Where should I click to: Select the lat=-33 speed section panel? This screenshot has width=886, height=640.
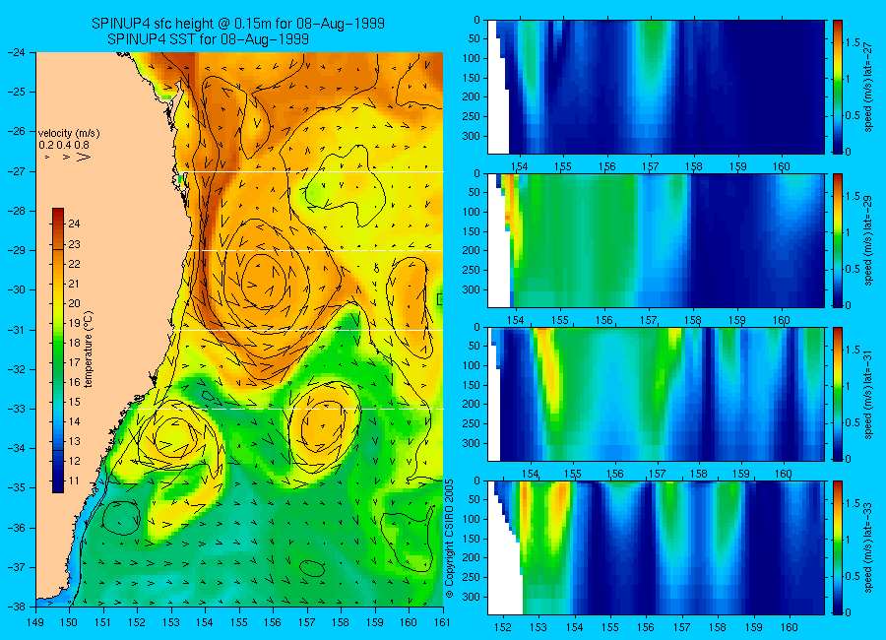[x=656, y=547]
